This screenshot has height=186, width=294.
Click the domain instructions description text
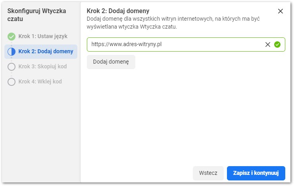pos(173,23)
